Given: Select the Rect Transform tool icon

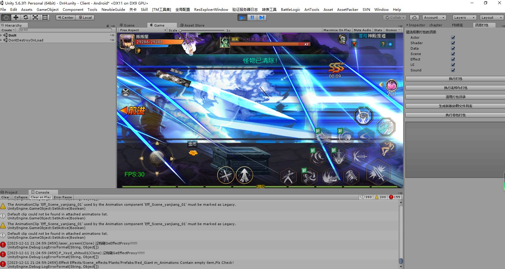Looking at the screenshot, I should coord(45,18).
